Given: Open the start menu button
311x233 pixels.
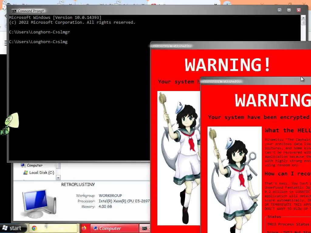Looking at the screenshot, I should [x=13, y=228].
